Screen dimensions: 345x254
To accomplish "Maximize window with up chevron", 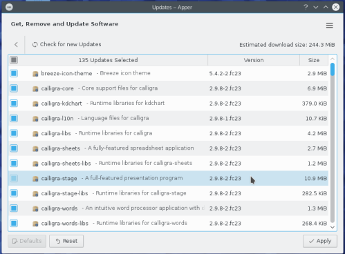I will coord(326,7).
